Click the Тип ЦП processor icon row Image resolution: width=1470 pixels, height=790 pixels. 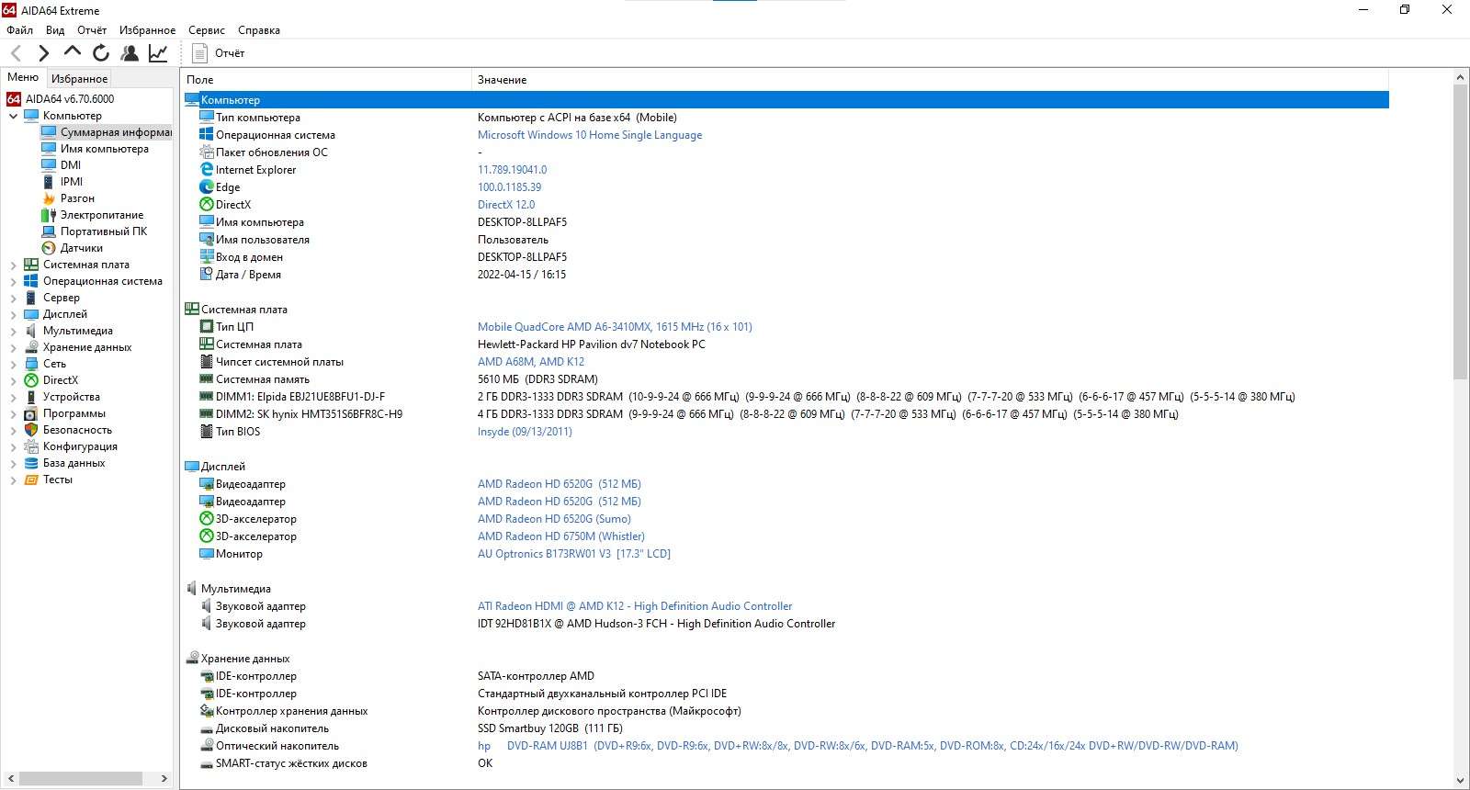click(x=207, y=327)
